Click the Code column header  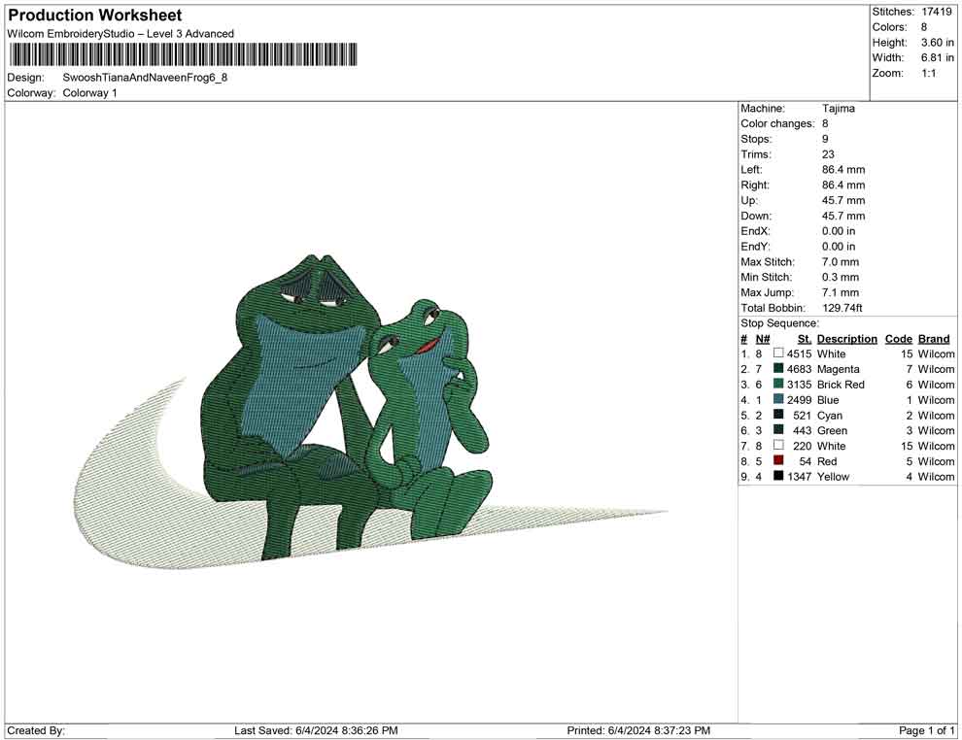[x=898, y=339]
